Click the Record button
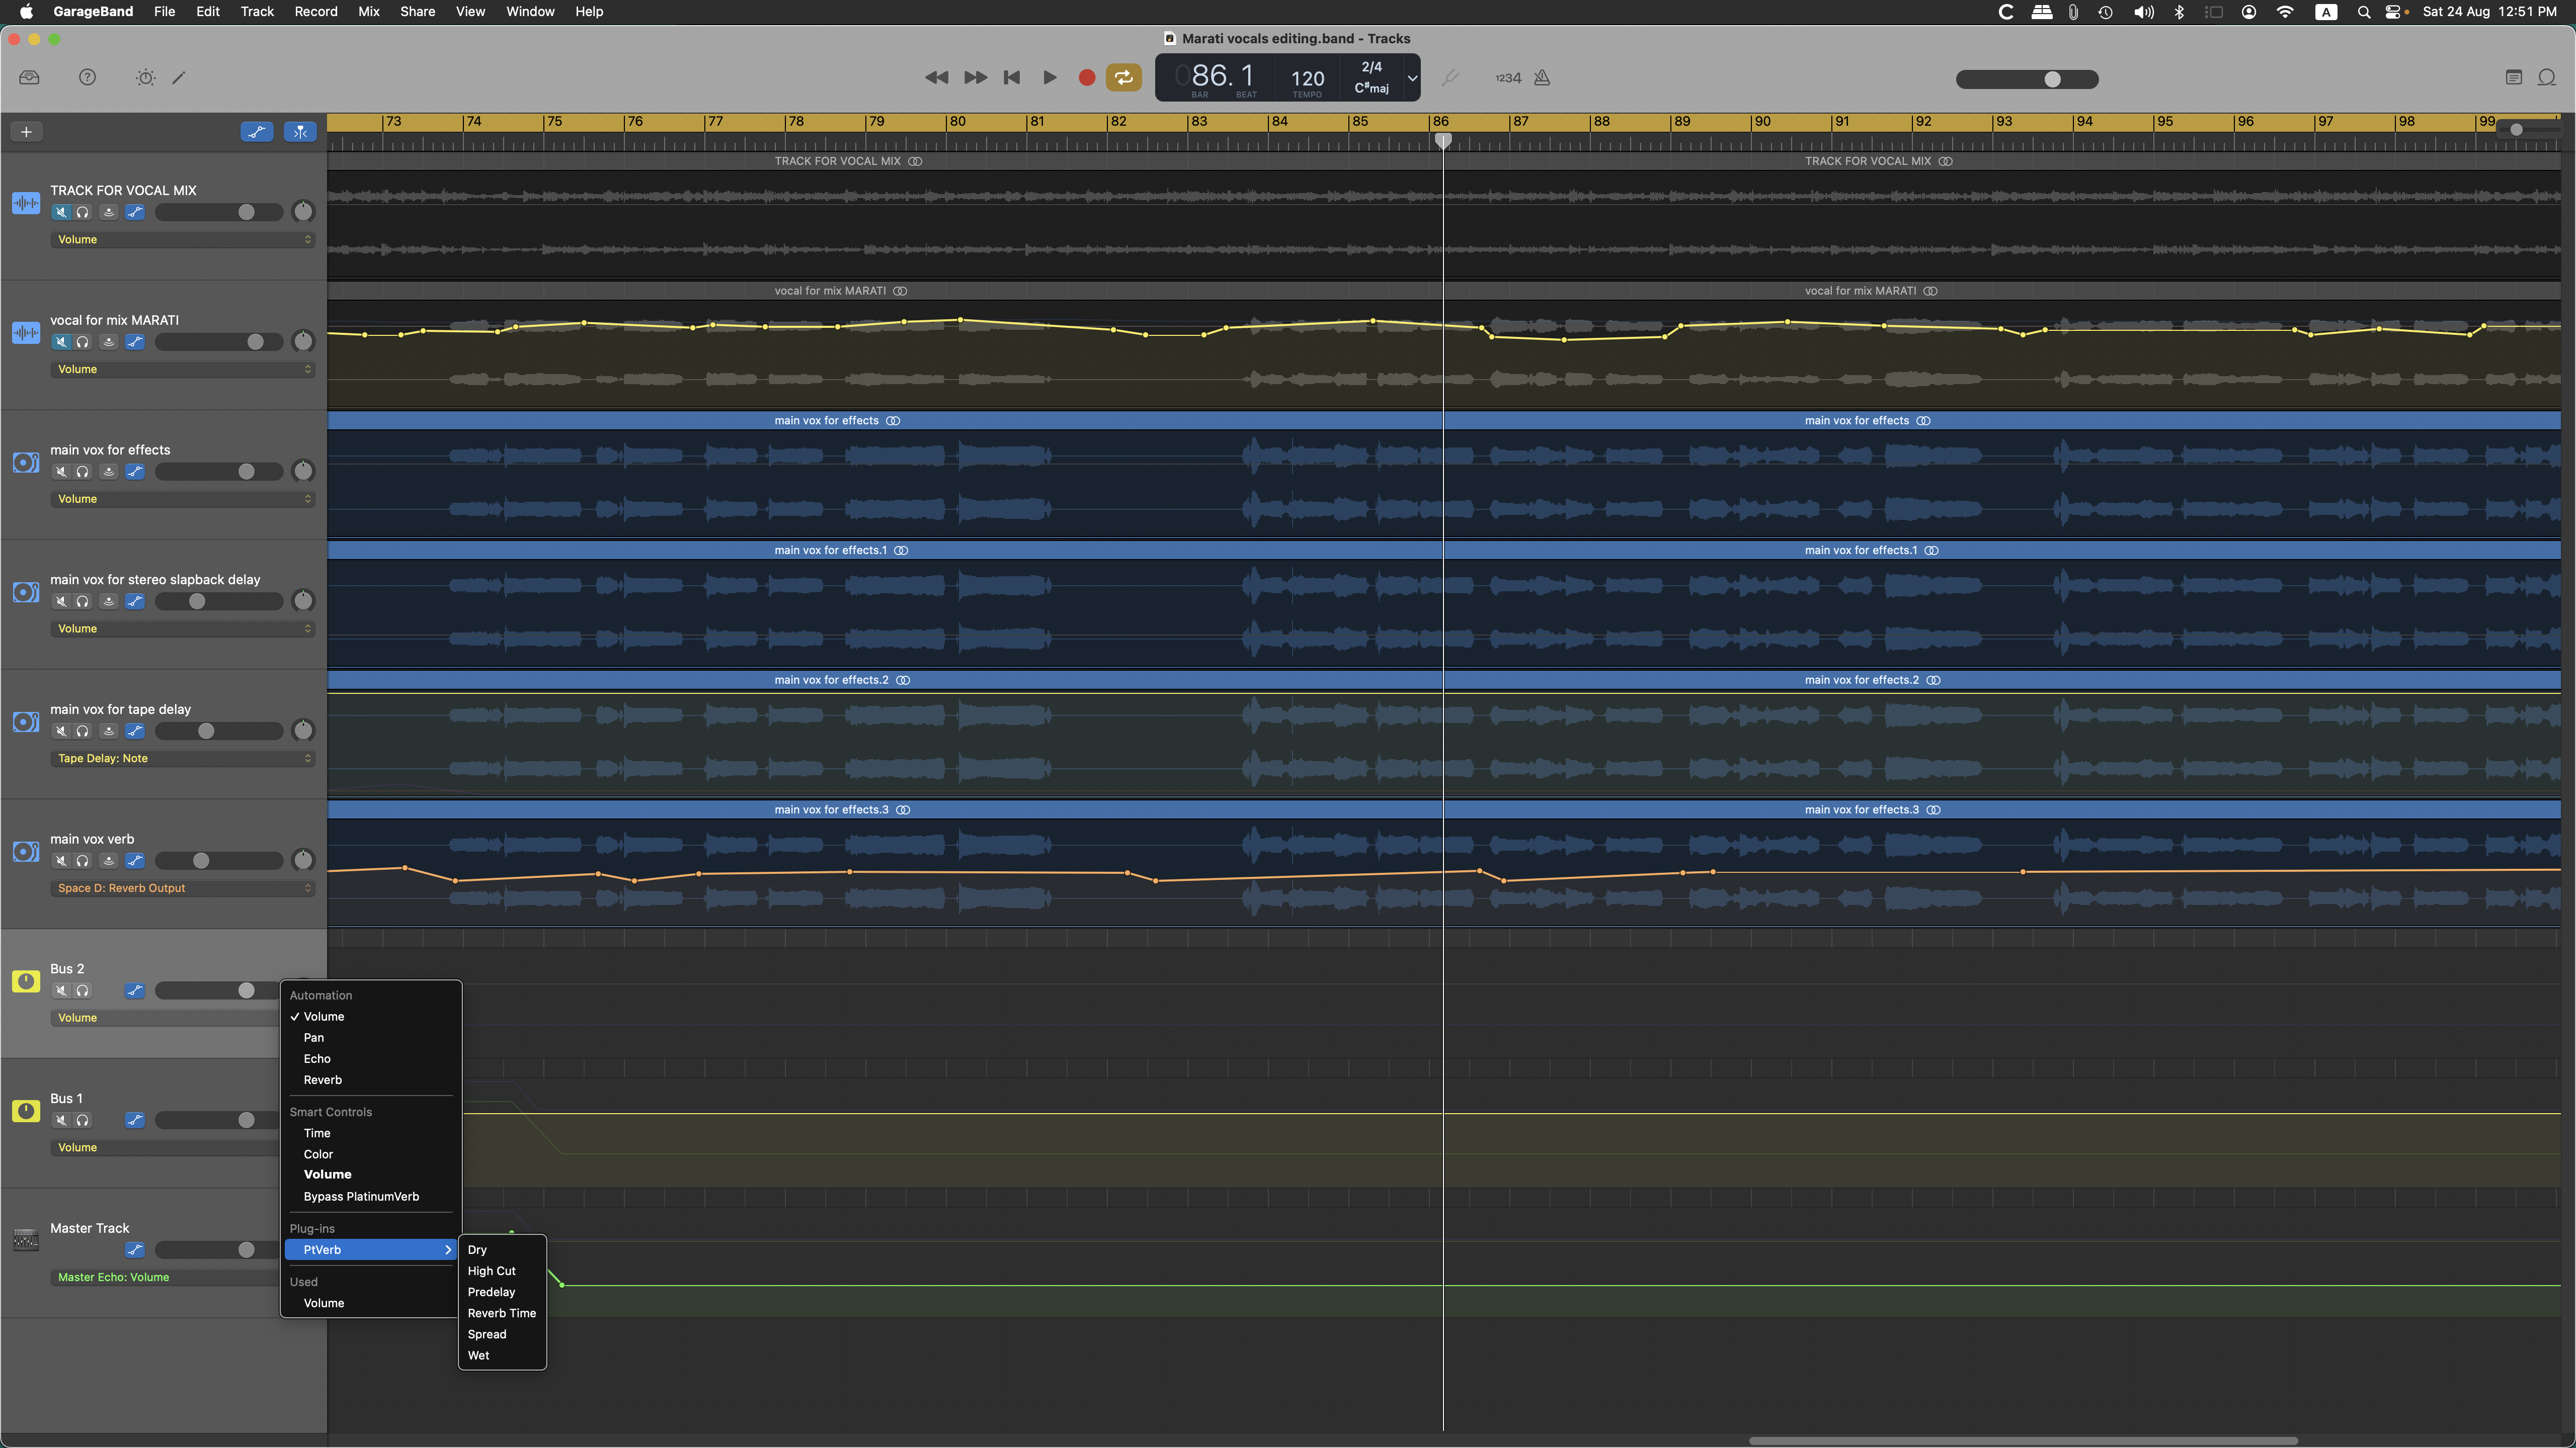2576x1448 pixels. tap(1087, 78)
